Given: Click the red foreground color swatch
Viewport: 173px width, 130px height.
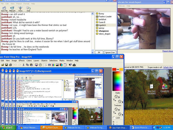Looking at the screenshot, I should click(x=114, y=69).
